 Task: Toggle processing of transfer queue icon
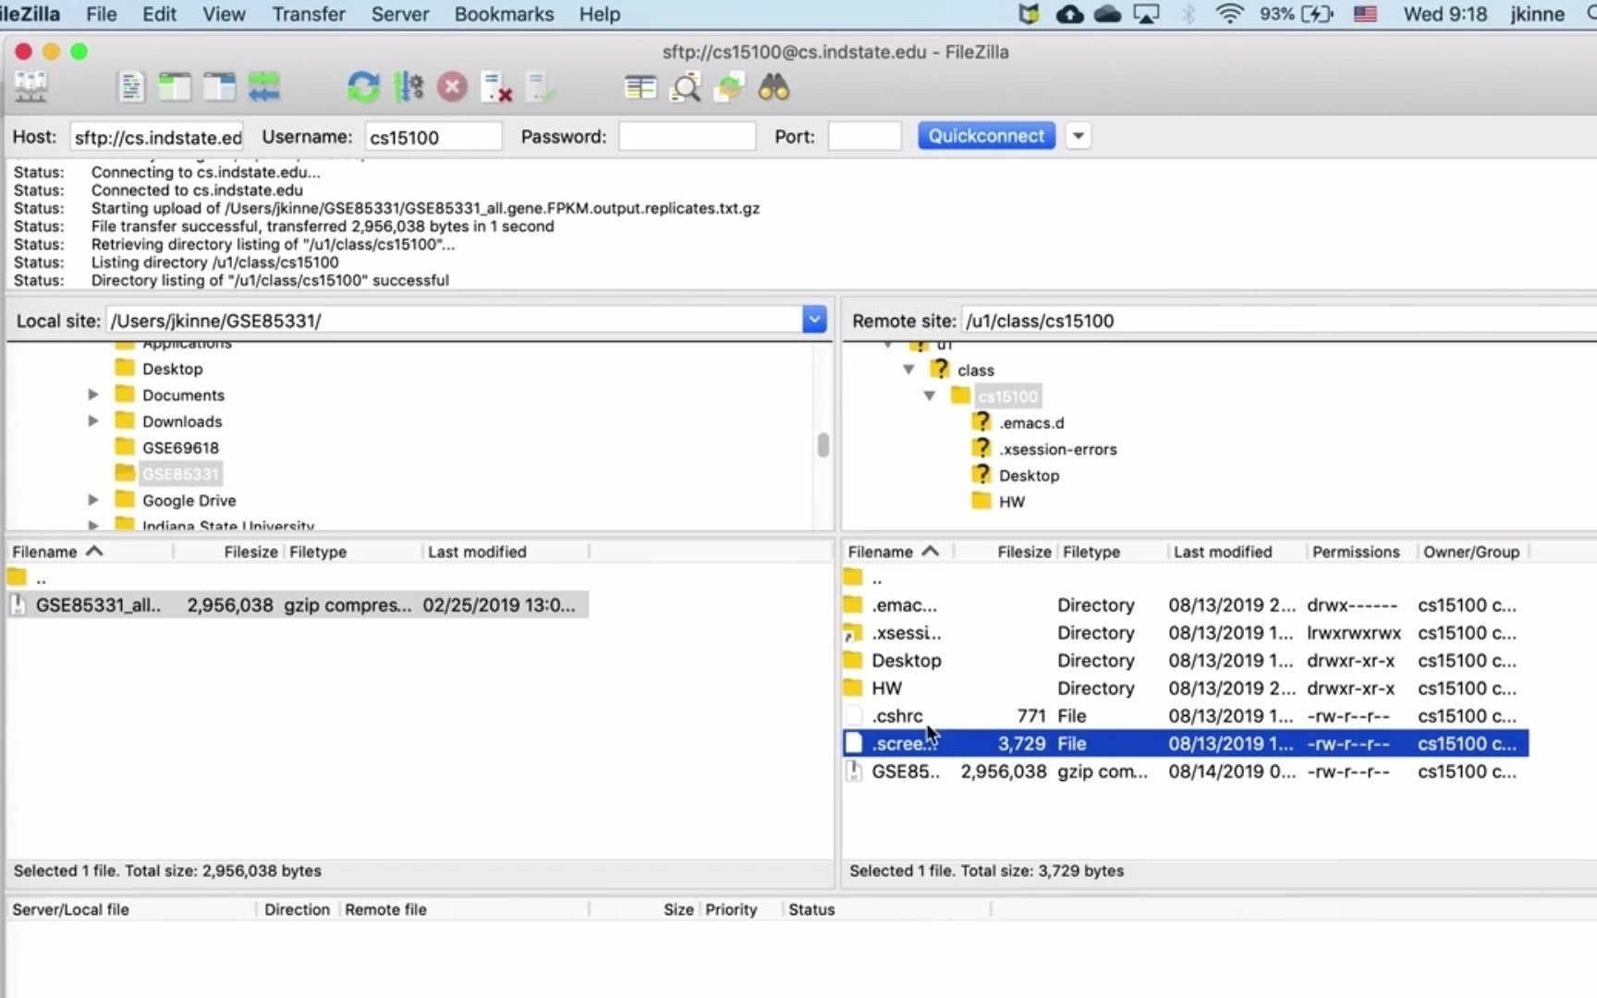(x=408, y=88)
